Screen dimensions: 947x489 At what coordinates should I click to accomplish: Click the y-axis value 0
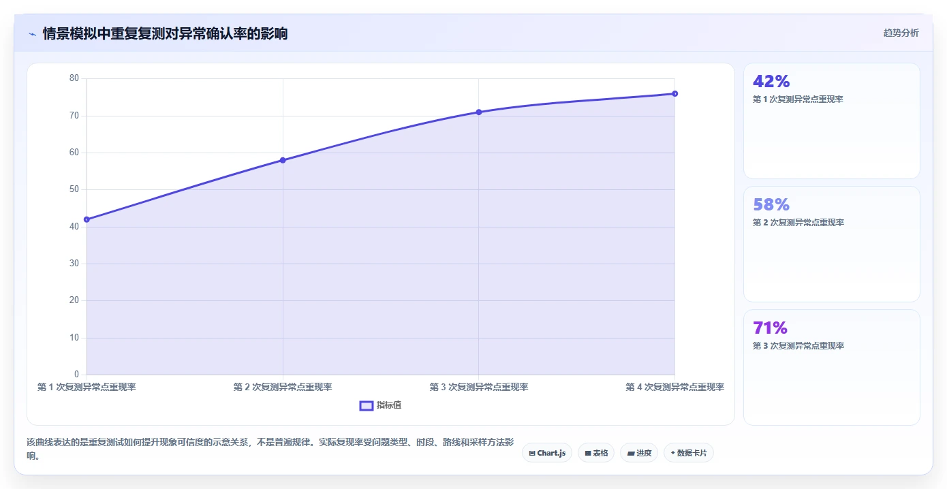pyautogui.click(x=76, y=375)
